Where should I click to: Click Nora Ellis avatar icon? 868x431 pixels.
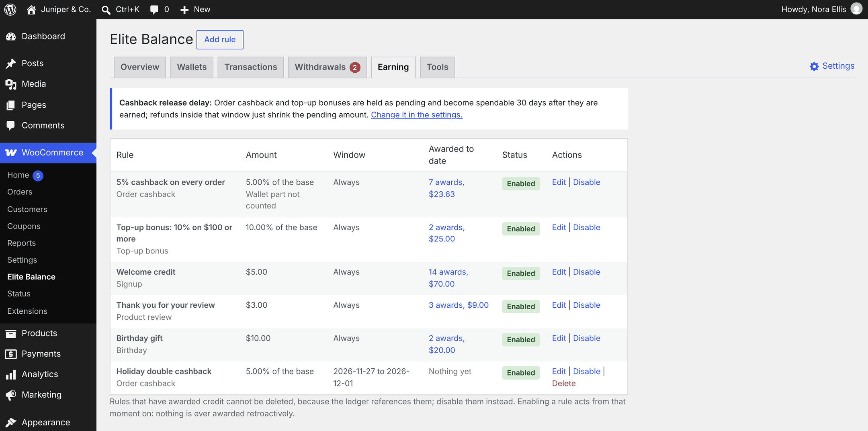(856, 9)
